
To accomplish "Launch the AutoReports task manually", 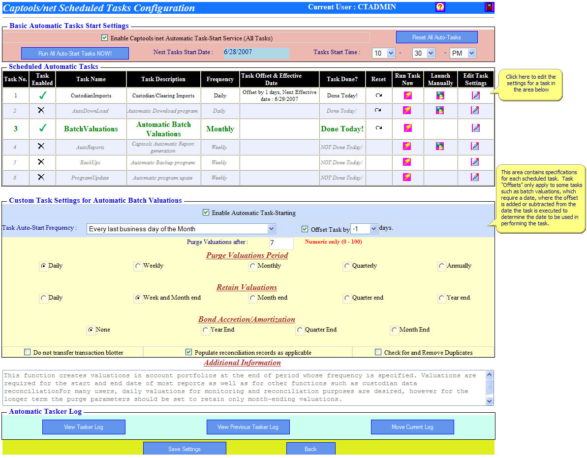I will pyautogui.click(x=440, y=147).
